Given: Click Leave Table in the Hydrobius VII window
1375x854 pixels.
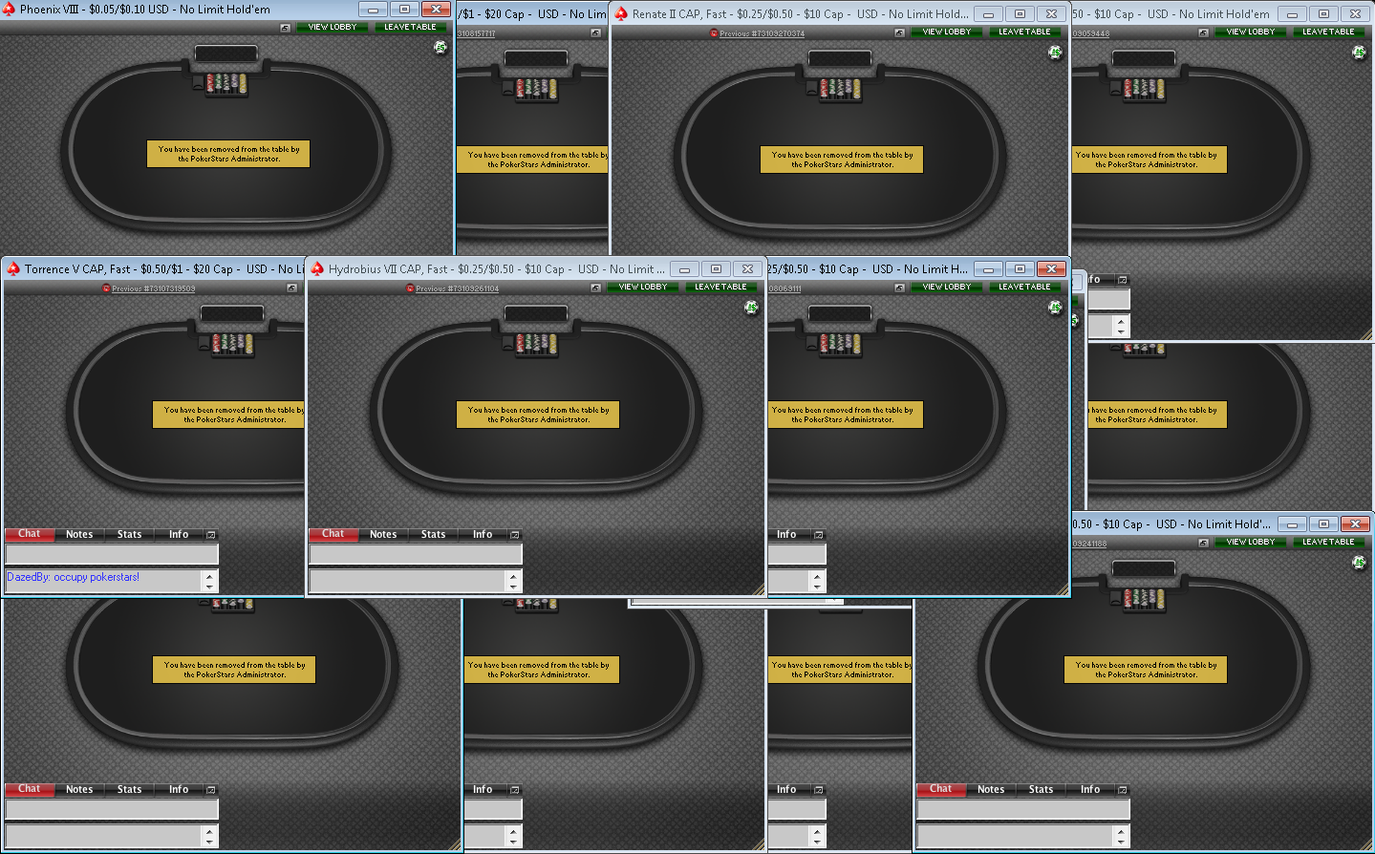Looking at the screenshot, I should [x=720, y=287].
